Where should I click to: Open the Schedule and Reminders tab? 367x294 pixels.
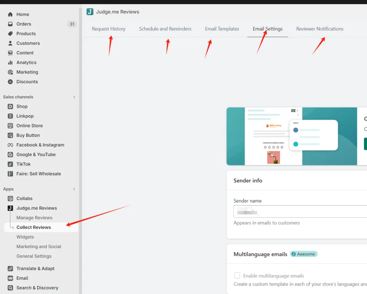tap(165, 29)
